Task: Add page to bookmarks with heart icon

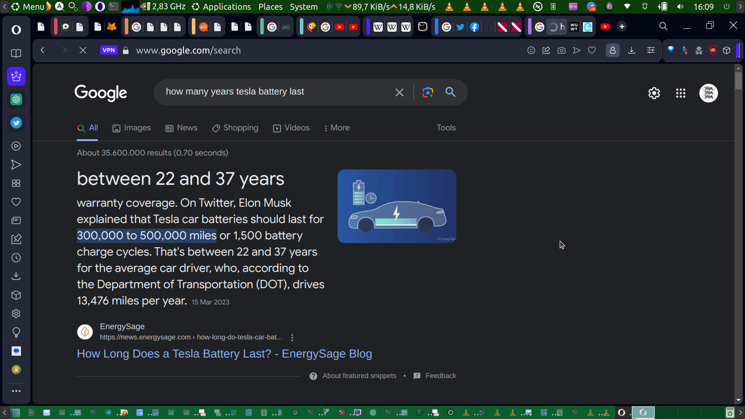Action: 592,50
